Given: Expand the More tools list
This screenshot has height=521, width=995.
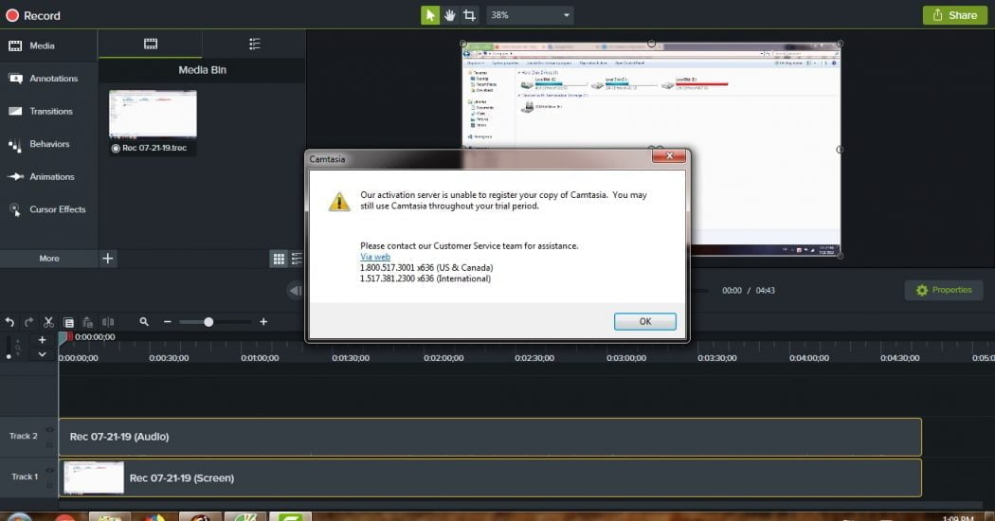Looking at the screenshot, I should point(49,259).
